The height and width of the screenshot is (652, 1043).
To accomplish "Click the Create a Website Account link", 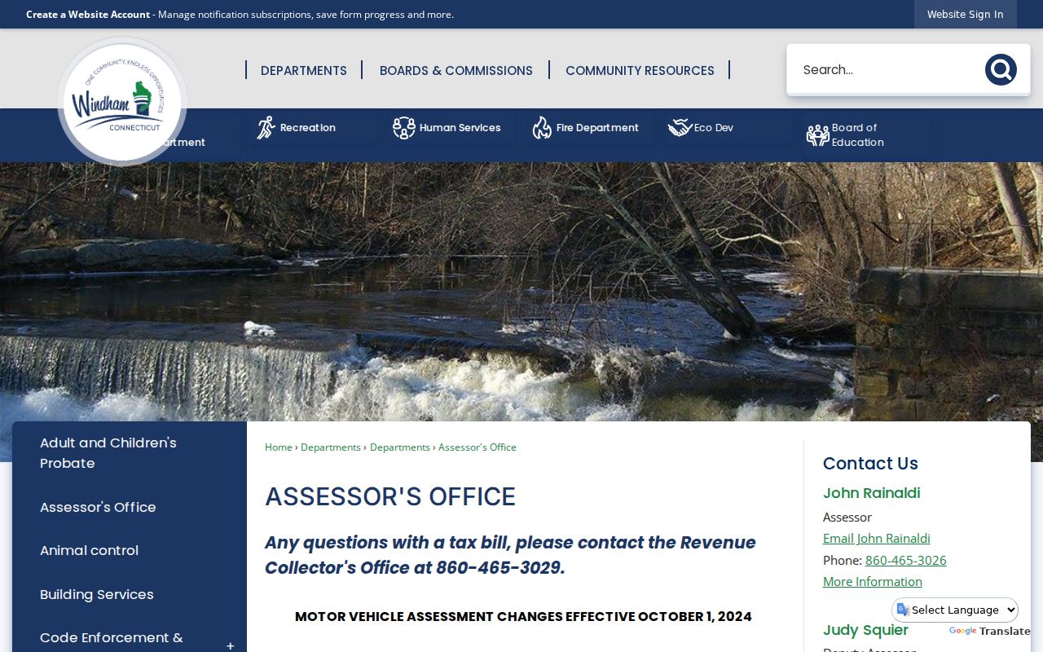I will click(88, 15).
